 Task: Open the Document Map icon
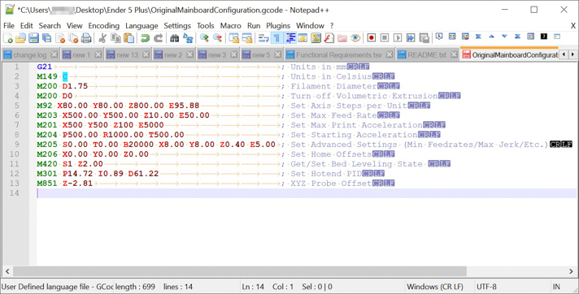click(316, 37)
